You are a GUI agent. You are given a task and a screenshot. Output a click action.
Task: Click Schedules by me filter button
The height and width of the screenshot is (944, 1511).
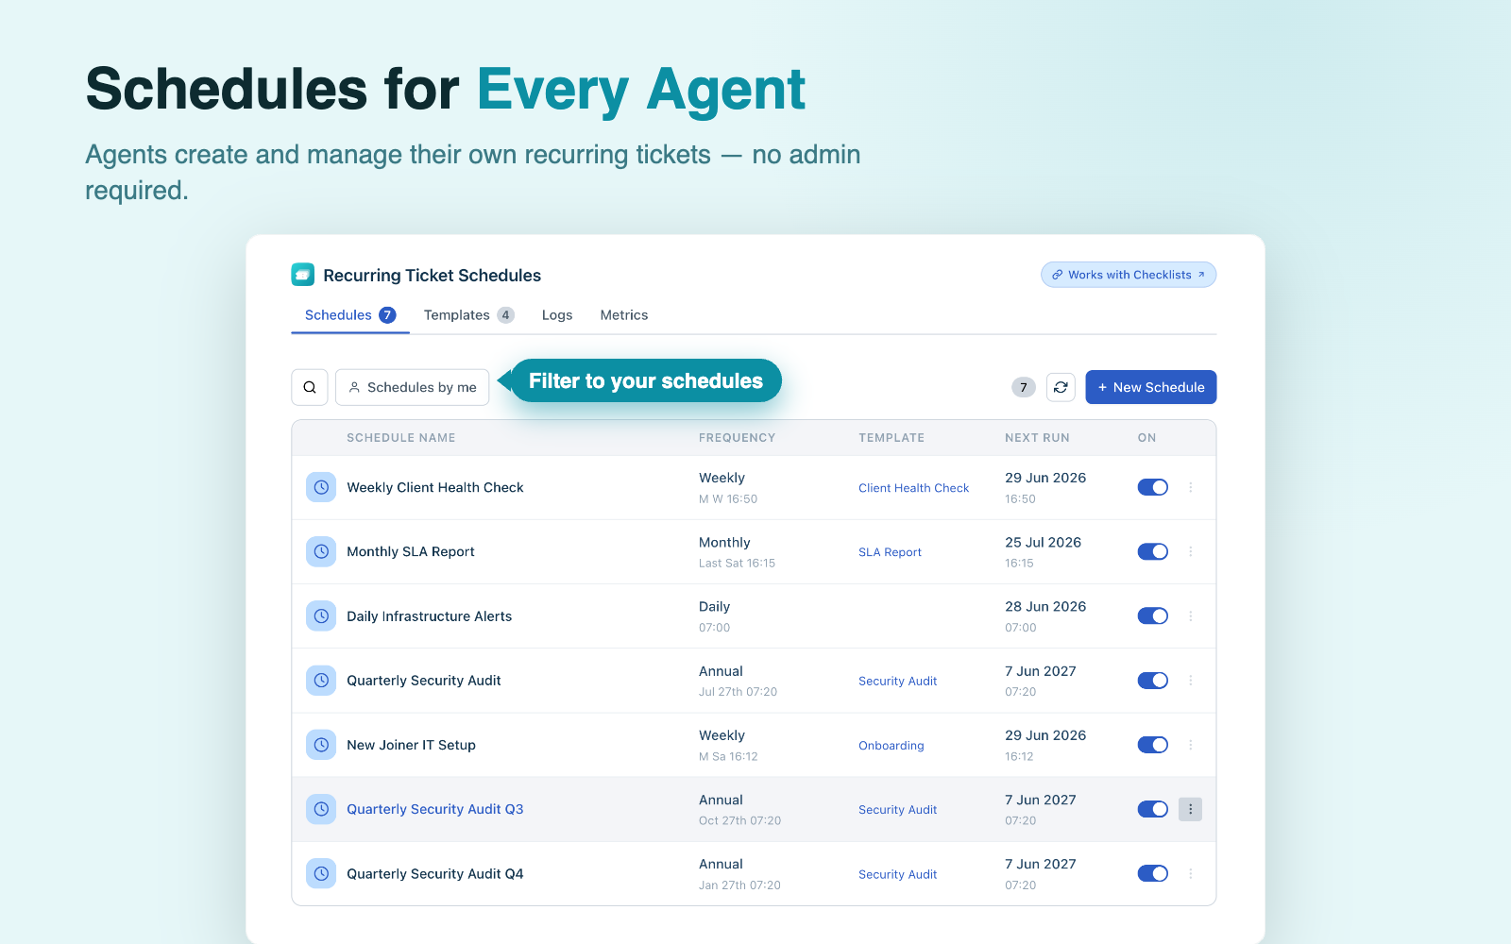click(413, 387)
